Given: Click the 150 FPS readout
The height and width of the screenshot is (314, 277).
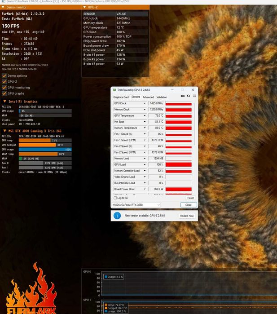Looking at the screenshot, I should [11, 26].
